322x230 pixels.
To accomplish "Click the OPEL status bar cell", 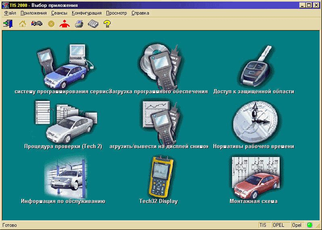I will tap(280, 225).
